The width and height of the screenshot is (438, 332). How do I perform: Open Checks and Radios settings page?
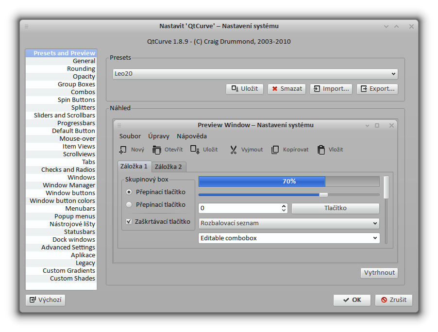coord(61,170)
